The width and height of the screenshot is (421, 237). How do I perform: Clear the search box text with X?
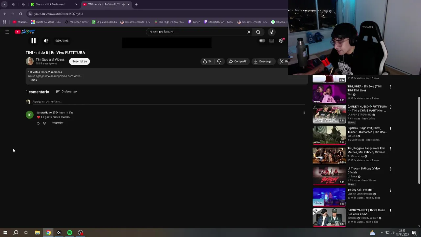[249, 32]
